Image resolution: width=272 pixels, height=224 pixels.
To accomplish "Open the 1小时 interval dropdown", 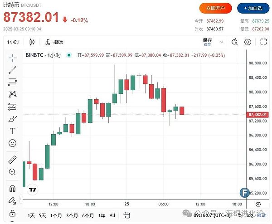I will pos(14,42).
